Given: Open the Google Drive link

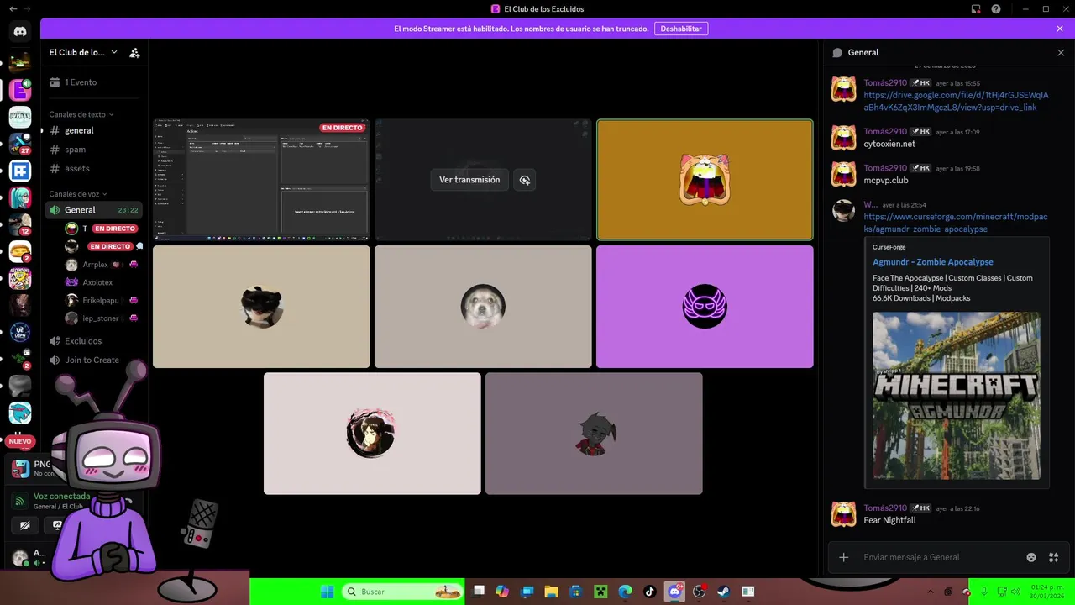Looking at the screenshot, I should pos(956,102).
